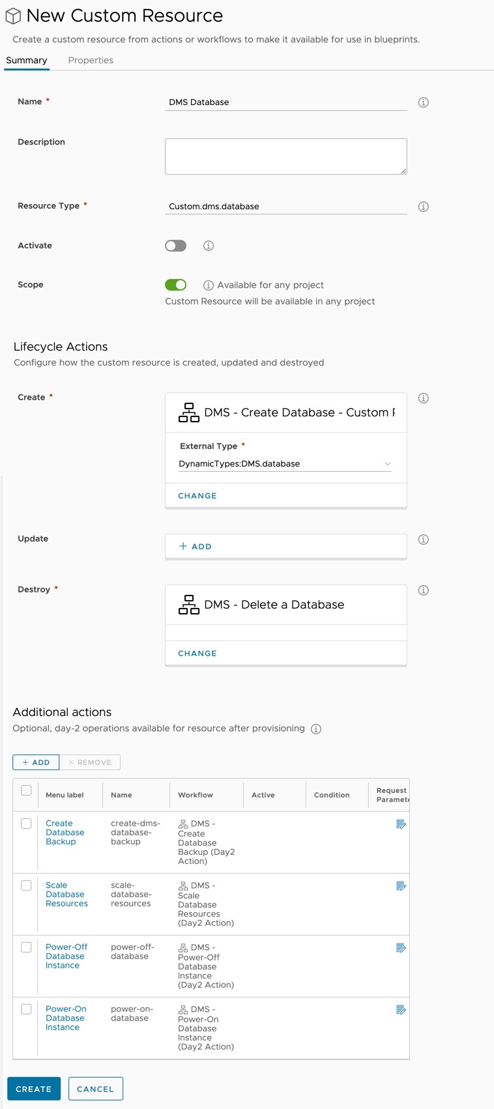
Task: Switch to the Summary tab
Action: (x=27, y=61)
